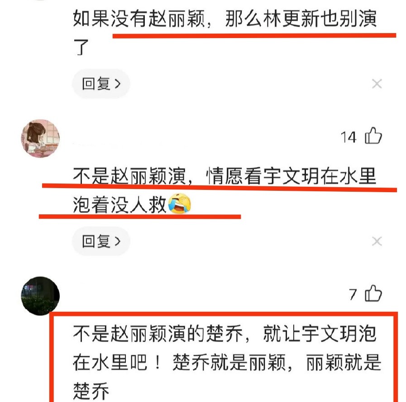Reply to the 情愿看宇文玥 comment

pyautogui.click(x=101, y=241)
